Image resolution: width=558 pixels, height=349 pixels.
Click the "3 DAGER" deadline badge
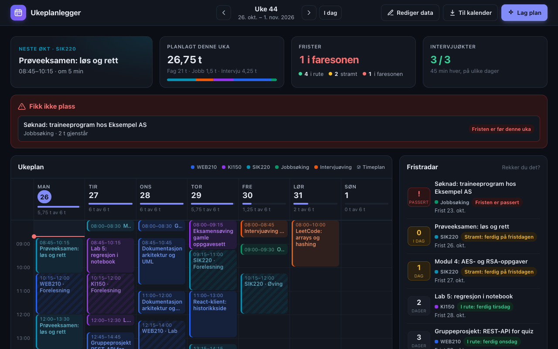(x=419, y=340)
